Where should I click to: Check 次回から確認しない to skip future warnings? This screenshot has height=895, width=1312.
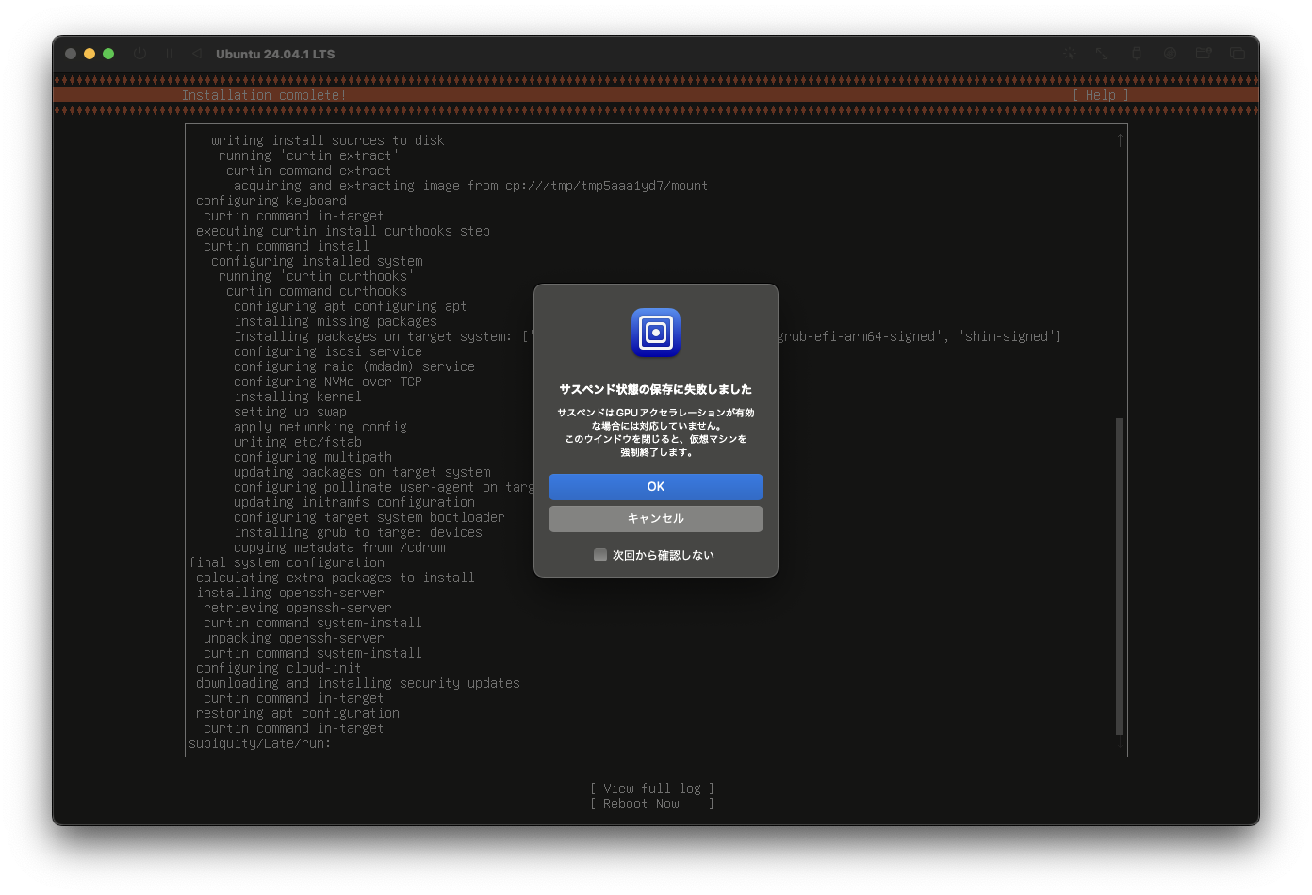pos(600,555)
